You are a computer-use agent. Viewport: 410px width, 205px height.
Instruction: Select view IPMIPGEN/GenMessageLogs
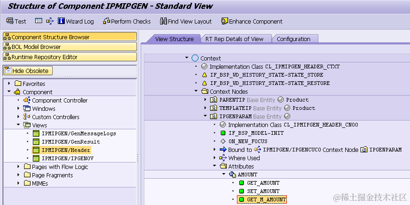pos(79,133)
